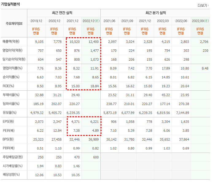Select the 4.89 PER value
The height and width of the screenshot is (182, 214).
click(x=95, y=131)
